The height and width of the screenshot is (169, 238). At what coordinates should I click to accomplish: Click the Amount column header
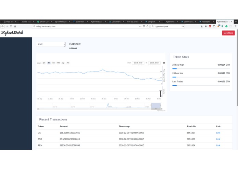(x=64, y=127)
